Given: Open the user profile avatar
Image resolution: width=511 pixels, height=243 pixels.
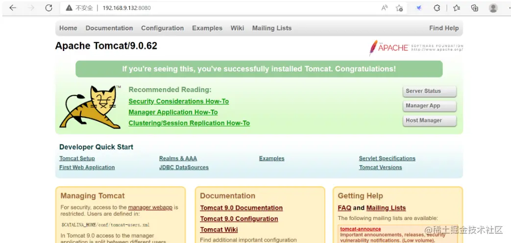Looking at the screenshot, I should 493,8.
